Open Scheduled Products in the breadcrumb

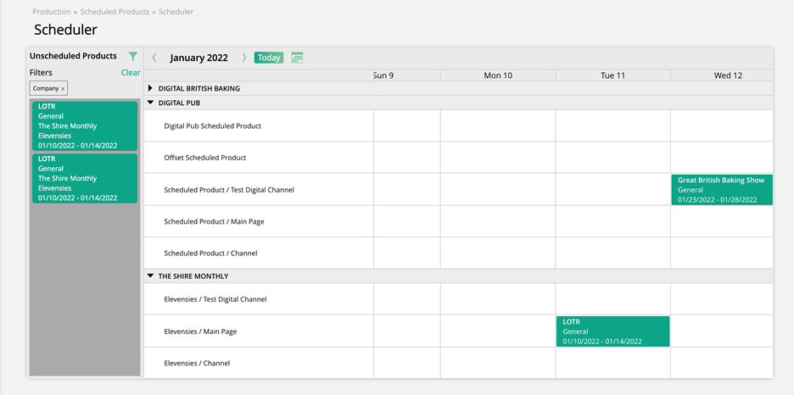[115, 12]
